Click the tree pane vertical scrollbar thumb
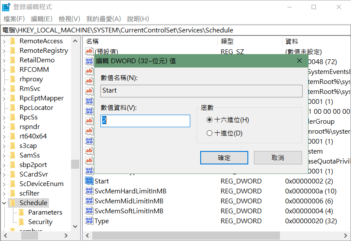The width and height of the screenshot is (351, 241). [x=75, y=164]
